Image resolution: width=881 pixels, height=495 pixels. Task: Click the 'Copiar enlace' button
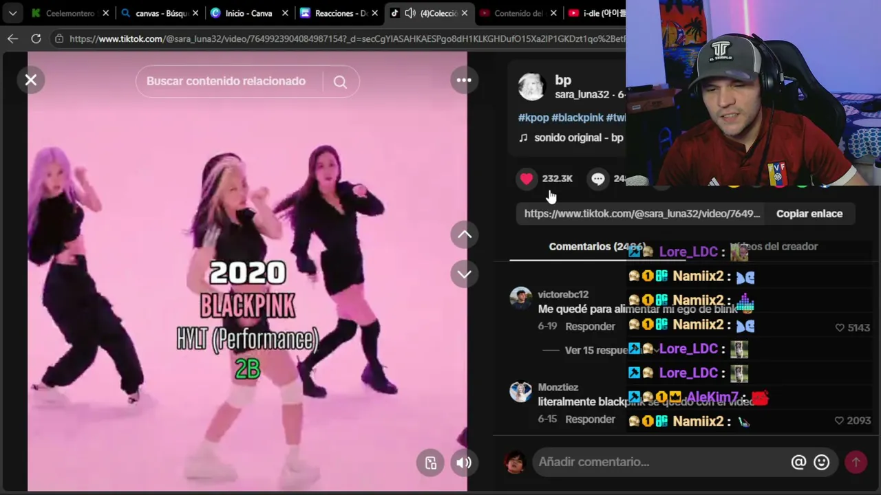tap(809, 214)
